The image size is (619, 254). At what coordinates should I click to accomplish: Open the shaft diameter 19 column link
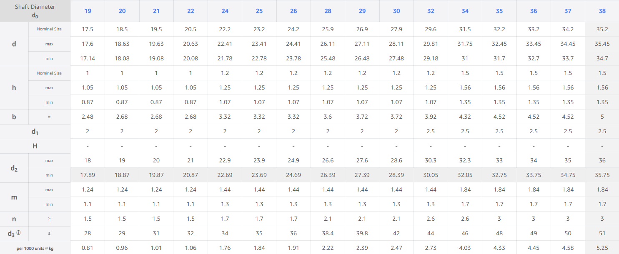click(x=88, y=11)
